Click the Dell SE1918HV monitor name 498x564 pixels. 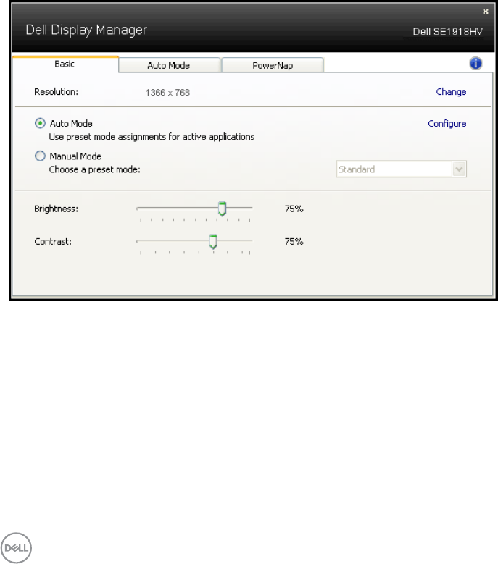coord(447,32)
